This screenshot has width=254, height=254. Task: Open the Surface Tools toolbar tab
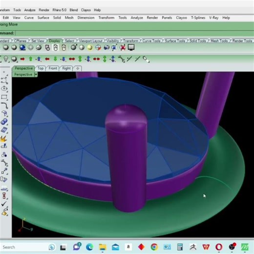tap(175, 41)
